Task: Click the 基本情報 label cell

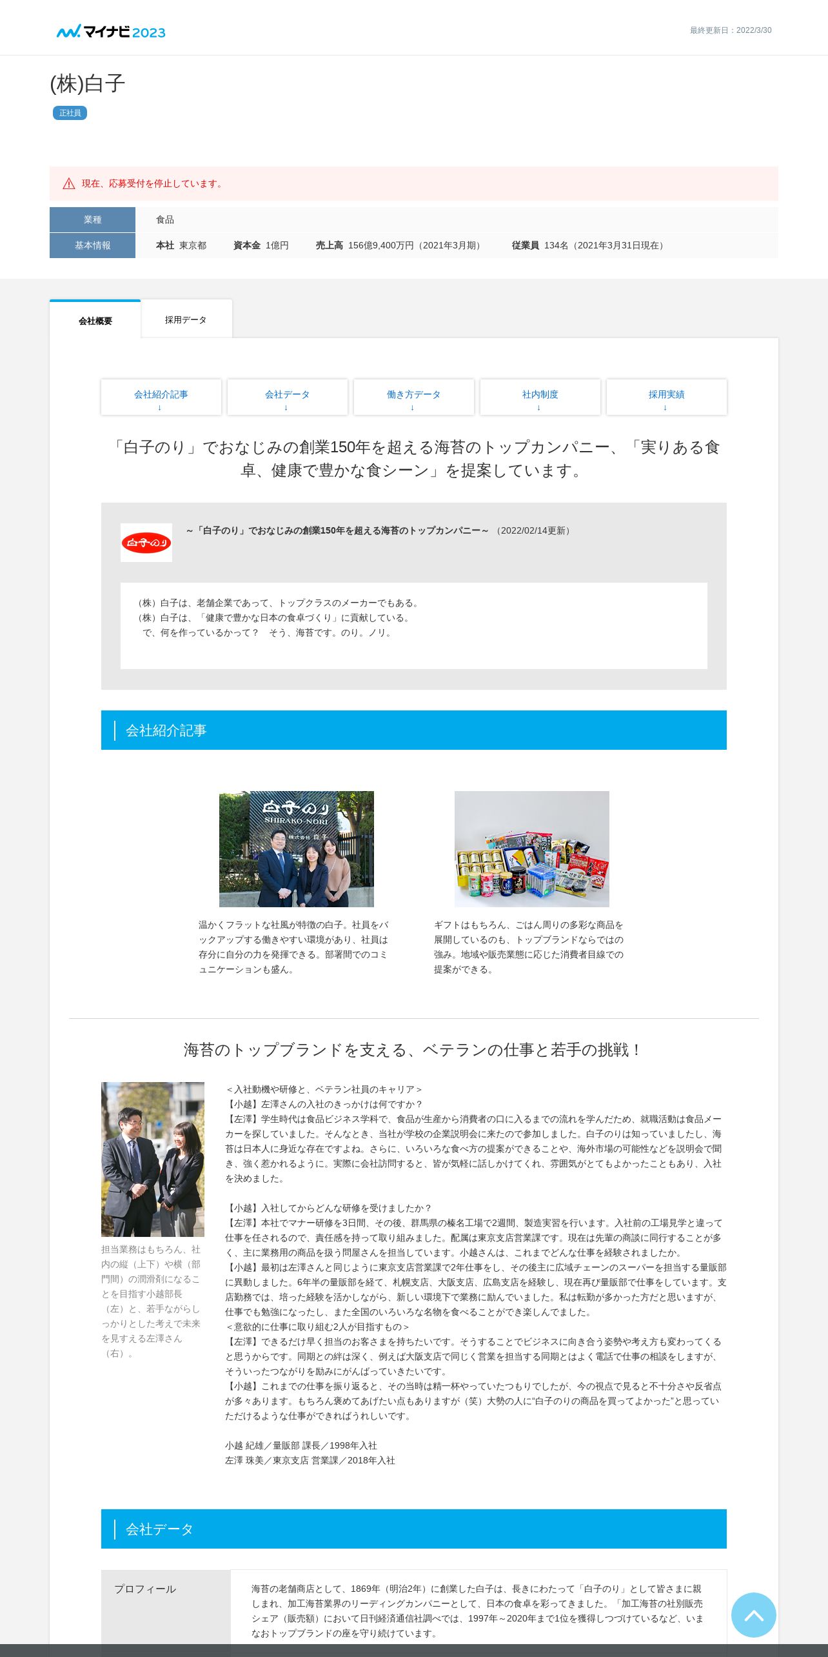Action: pos(92,245)
